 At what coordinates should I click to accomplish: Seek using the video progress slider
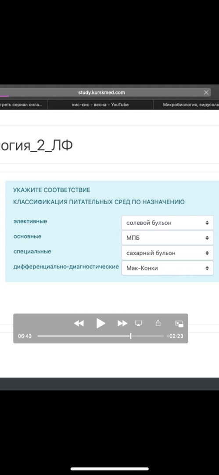(x=101, y=336)
